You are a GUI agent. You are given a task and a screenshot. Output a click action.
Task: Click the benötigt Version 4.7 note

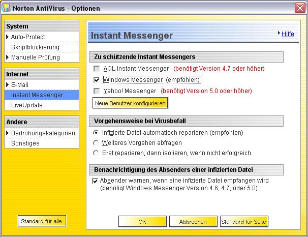click(219, 69)
